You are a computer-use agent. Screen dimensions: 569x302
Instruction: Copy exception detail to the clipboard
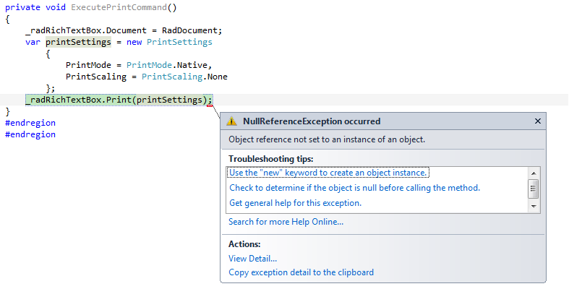click(x=301, y=272)
